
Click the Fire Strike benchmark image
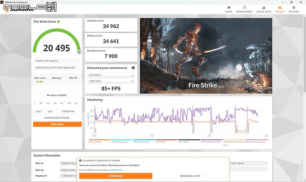[x=206, y=56]
